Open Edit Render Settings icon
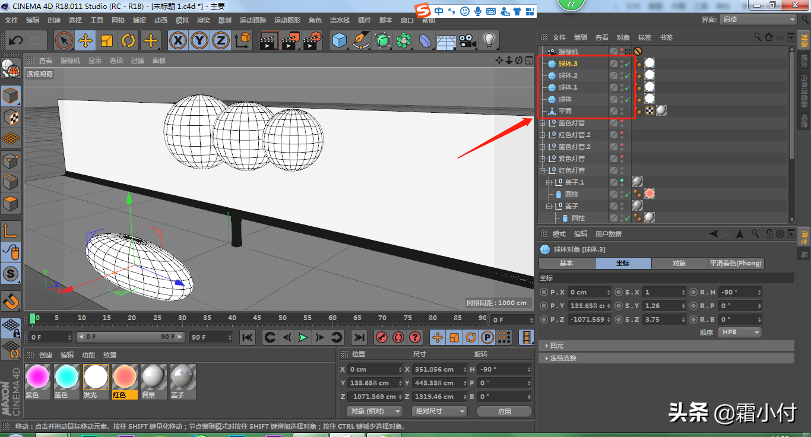The height and width of the screenshot is (437, 811). tap(312, 41)
